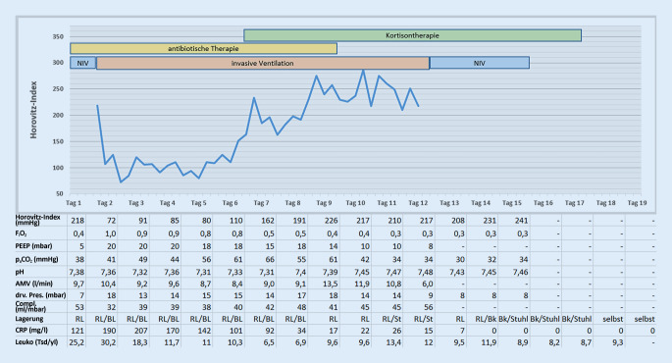Click the green Kortisontherapie bar
The width and height of the screenshot is (672, 363).
click(412, 35)
